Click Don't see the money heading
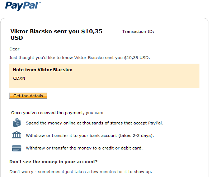The width and height of the screenshot is (212, 177). pos(53,162)
